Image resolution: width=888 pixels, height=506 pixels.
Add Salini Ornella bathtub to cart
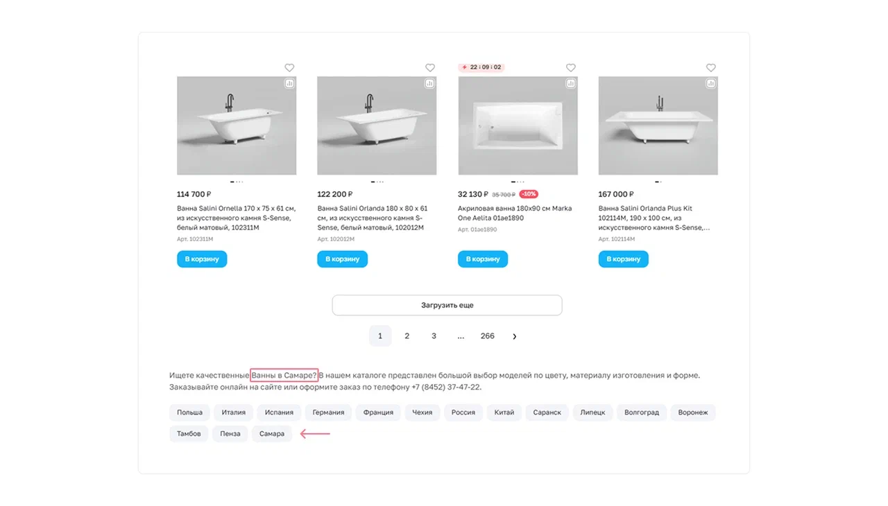click(x=202, y=259)
